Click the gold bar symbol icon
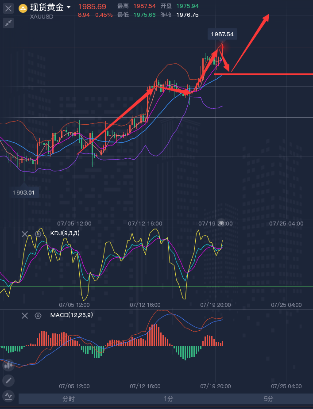This screenshot has height=409, width=313. 23,8
